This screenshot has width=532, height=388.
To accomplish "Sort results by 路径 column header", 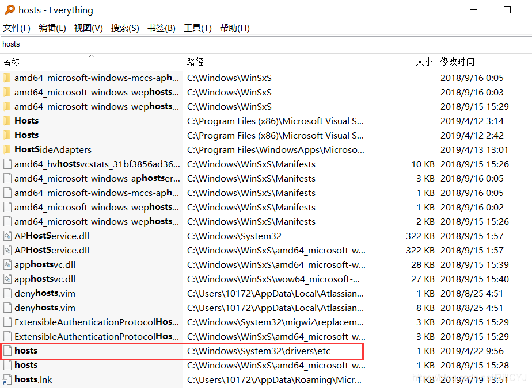I will tap(275, 62).
